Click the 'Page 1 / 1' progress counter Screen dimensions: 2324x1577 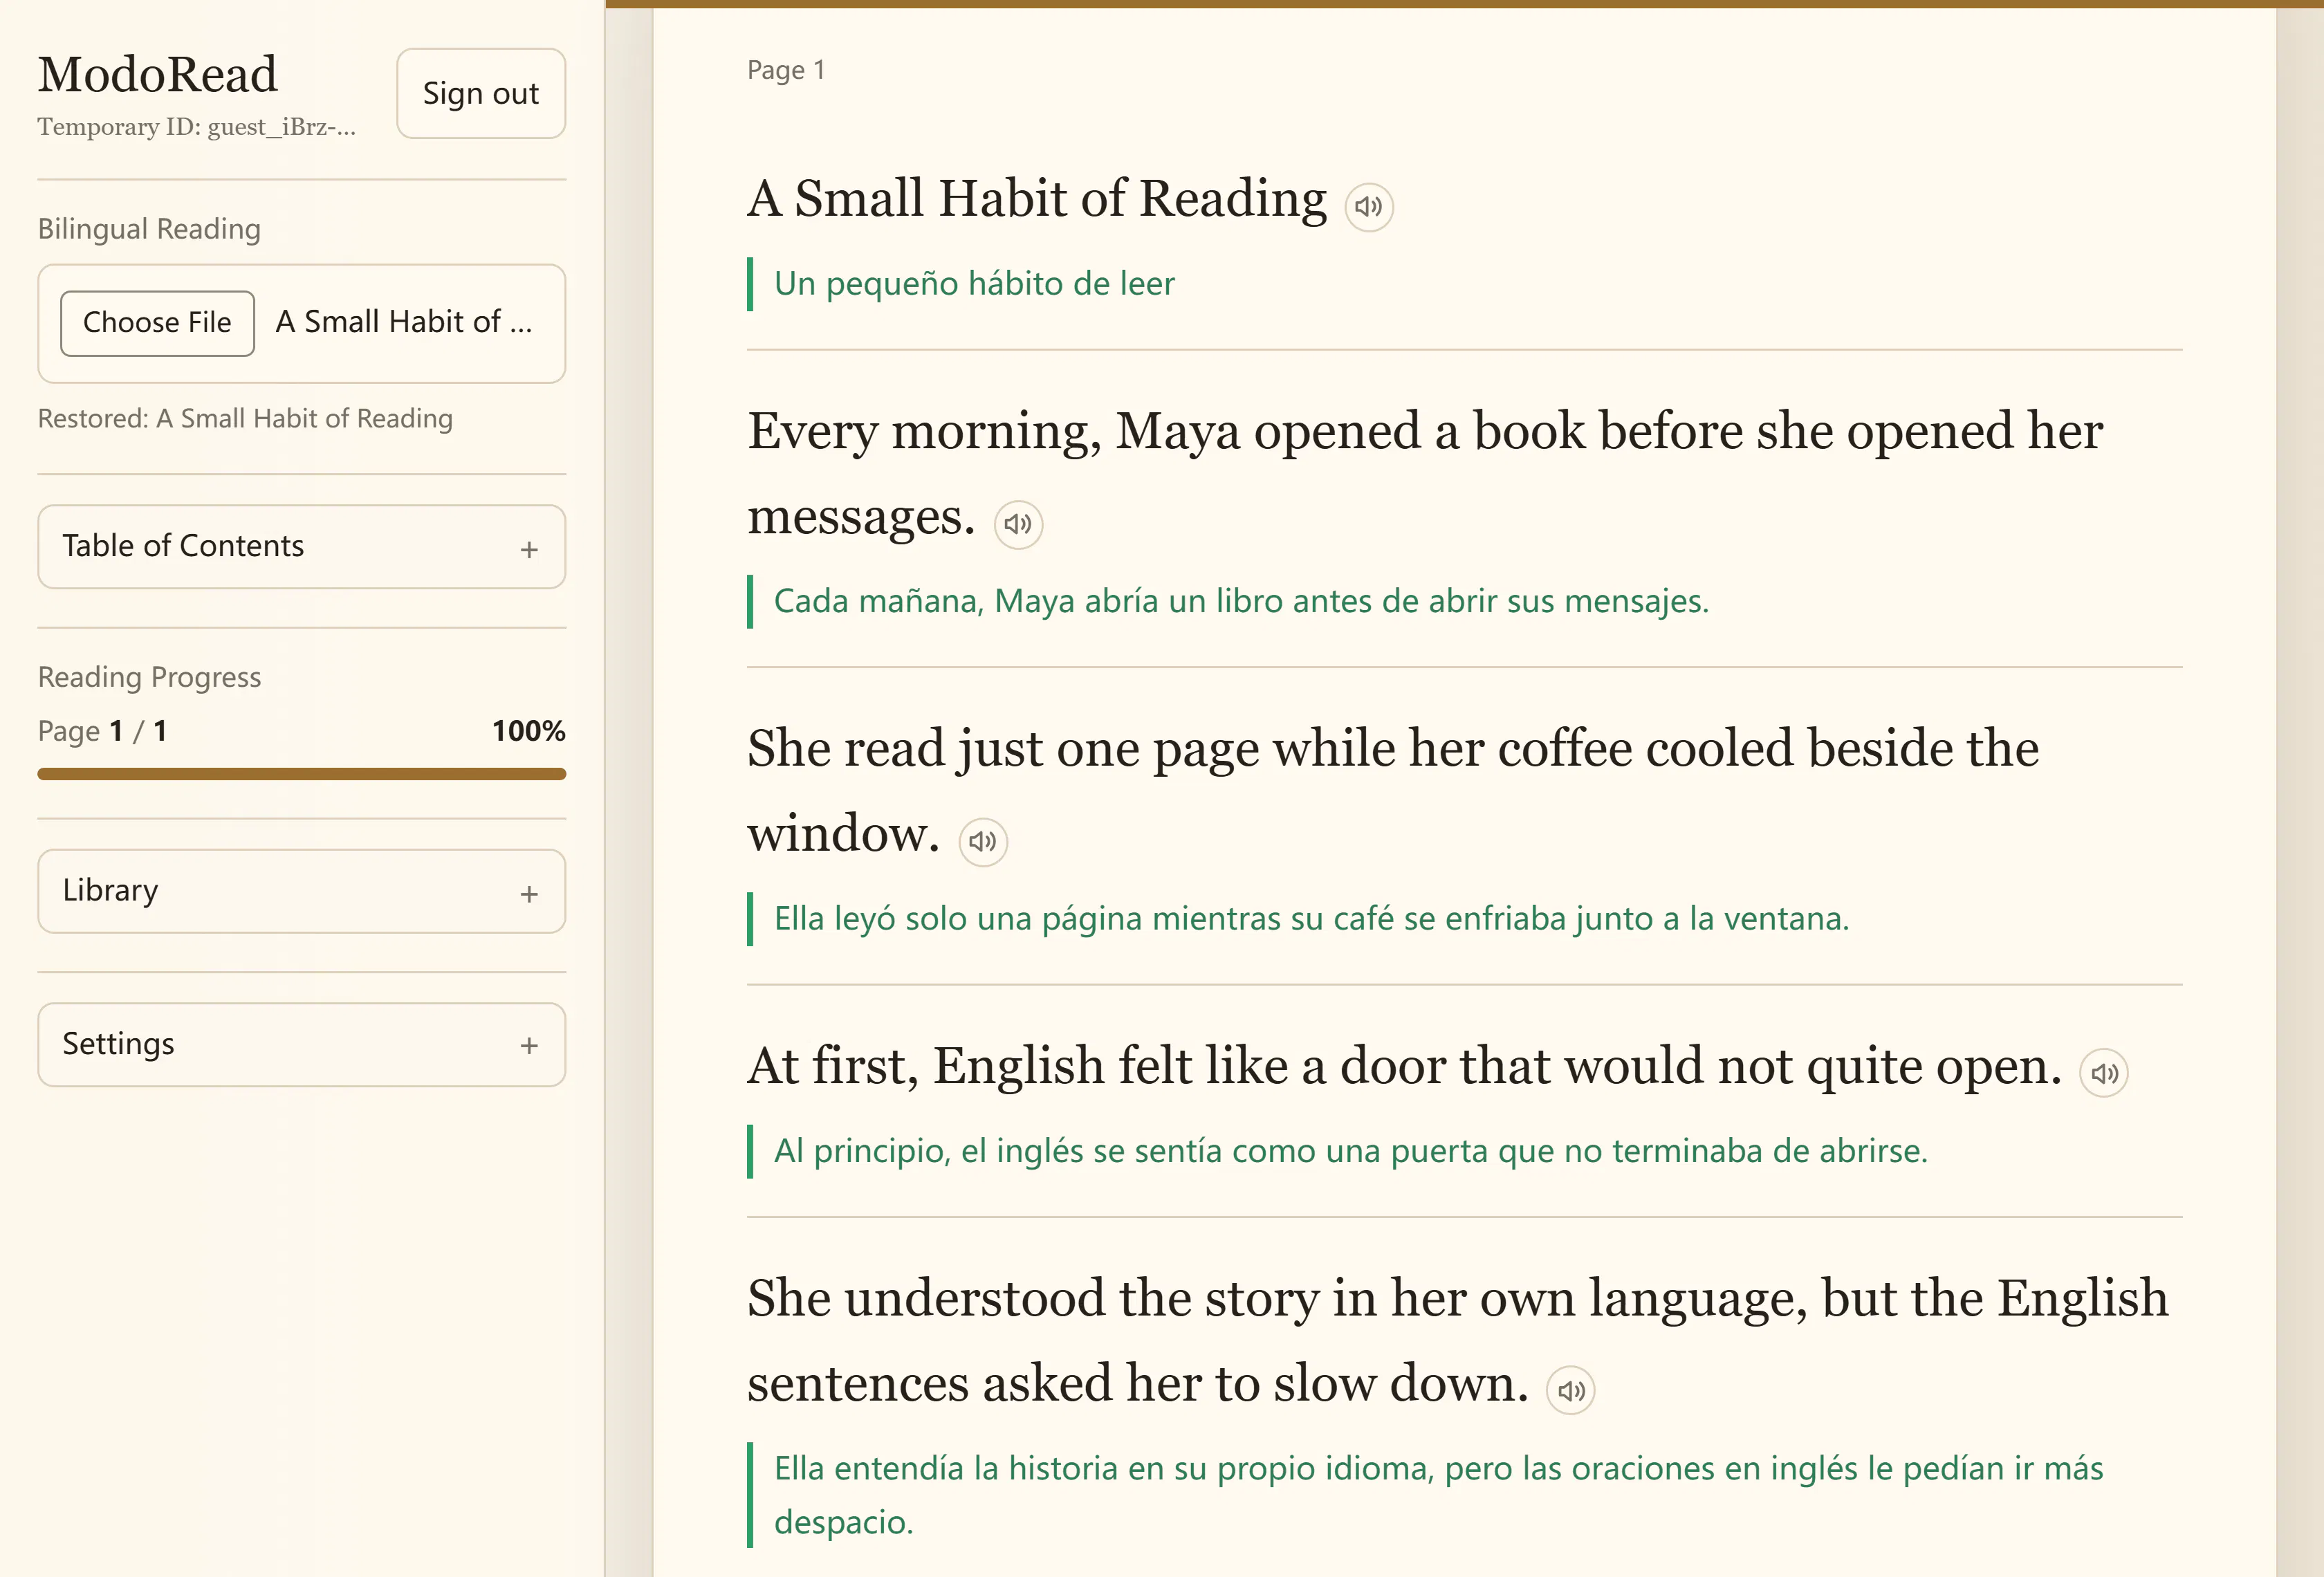tap(102, 731)
